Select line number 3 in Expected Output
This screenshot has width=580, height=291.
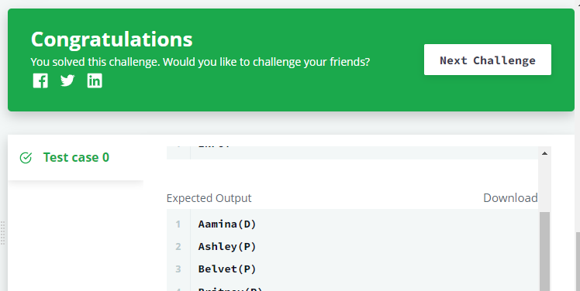tap(178, 269)
